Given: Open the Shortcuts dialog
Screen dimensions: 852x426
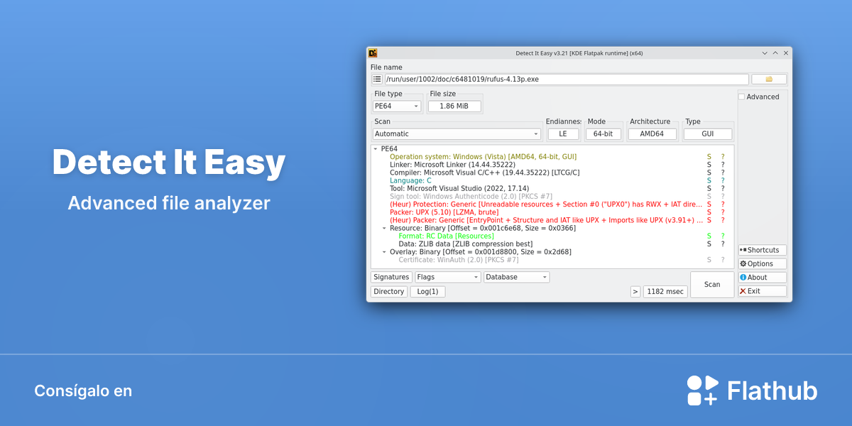Looking at the screenshot, I should 763,250.
